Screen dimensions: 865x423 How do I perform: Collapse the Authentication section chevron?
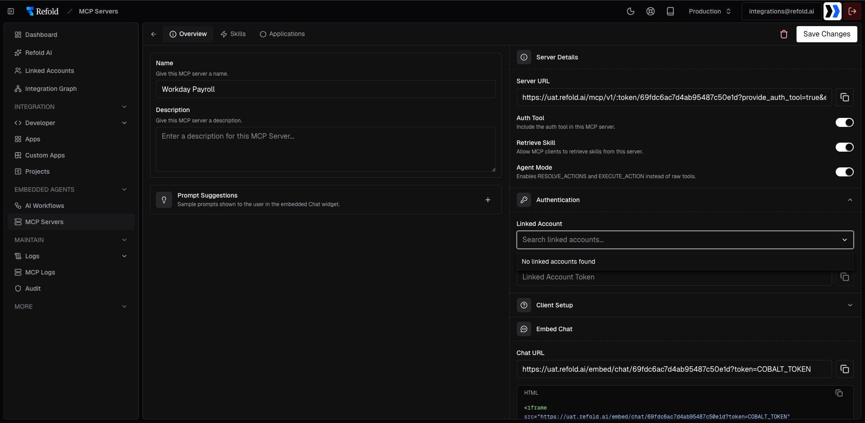[x=850, y=200]
